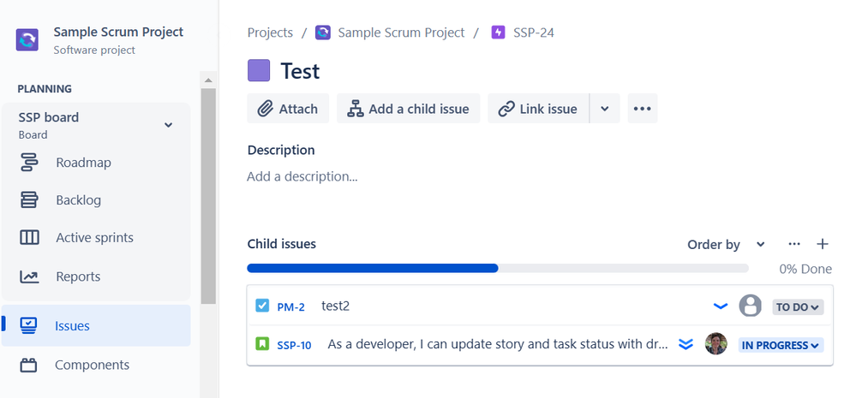This screenshot has height=398, width=856.
Task: Open the Roadmap sidebar item
Action: tap(83, 163)
